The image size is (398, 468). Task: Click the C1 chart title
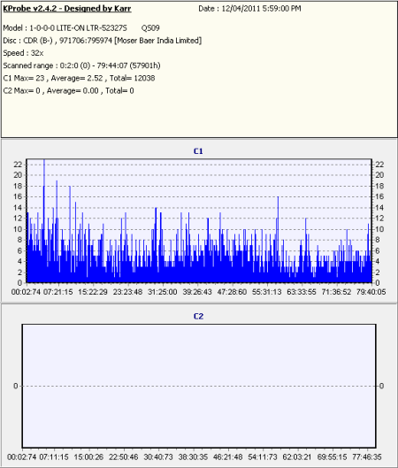click(198, 151)
